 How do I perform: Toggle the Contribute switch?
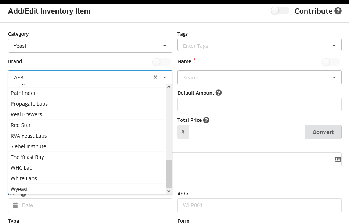click(x=280, y=11)
